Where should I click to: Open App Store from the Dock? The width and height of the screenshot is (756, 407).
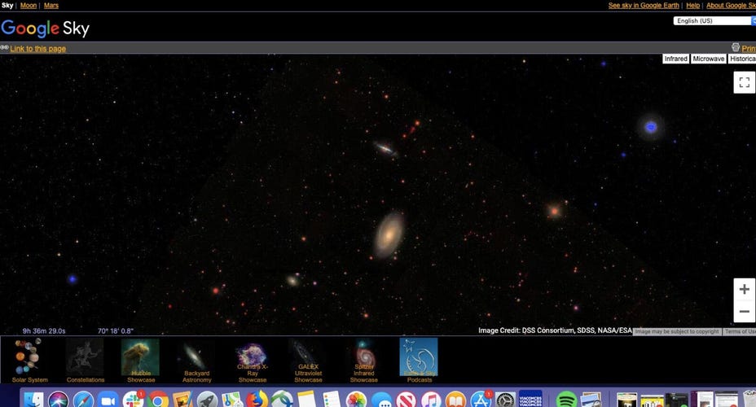pyautogui.click(x=481, y=400)
